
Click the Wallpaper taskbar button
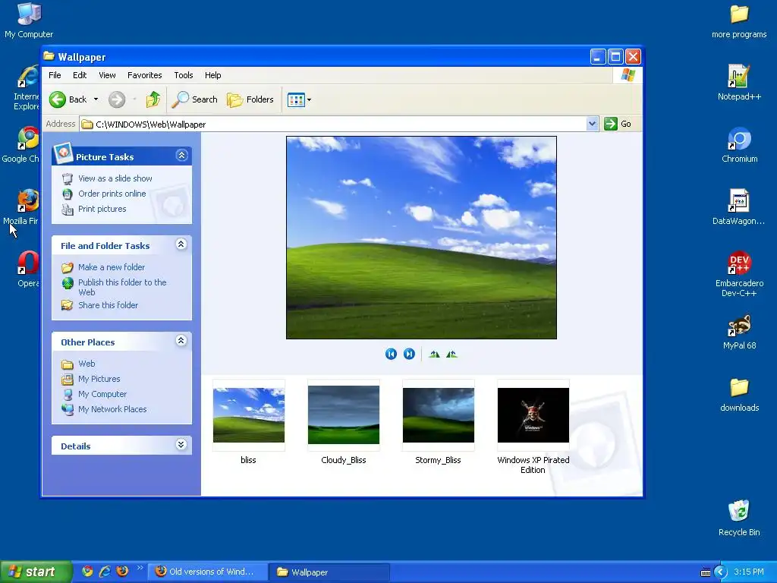[x=329, y=572]
